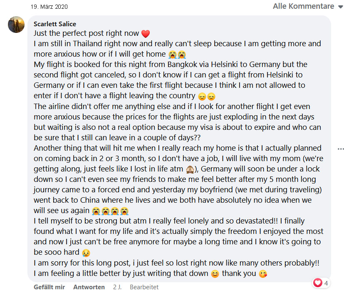Click the red heart emoji after first line
Image resolution: width=344 pixels, height=293 pixels.
(x=146, y=34)
